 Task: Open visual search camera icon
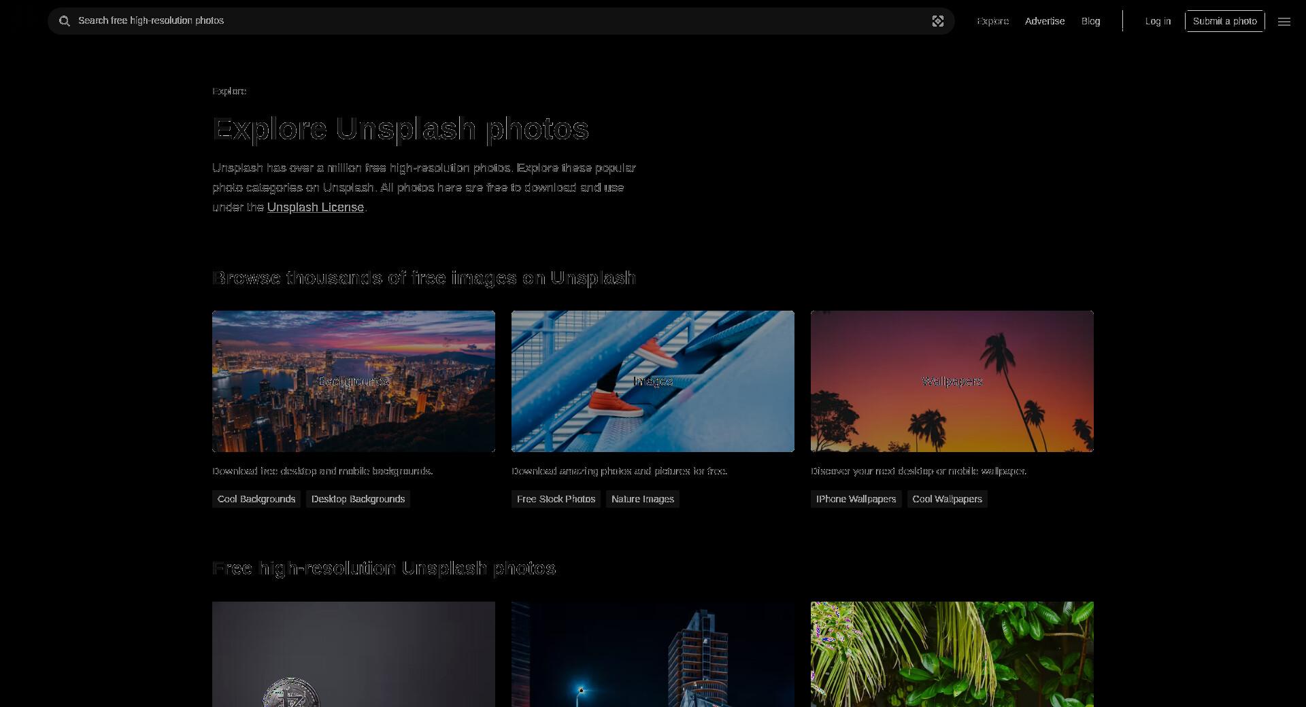[x=938, y=21]
